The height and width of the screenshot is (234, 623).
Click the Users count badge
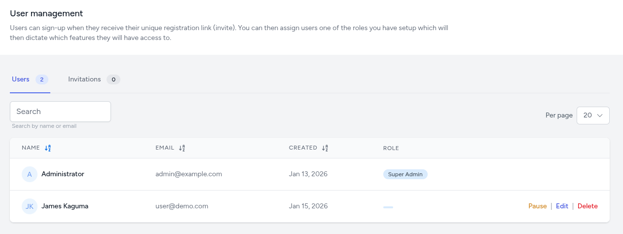[42, 79]
